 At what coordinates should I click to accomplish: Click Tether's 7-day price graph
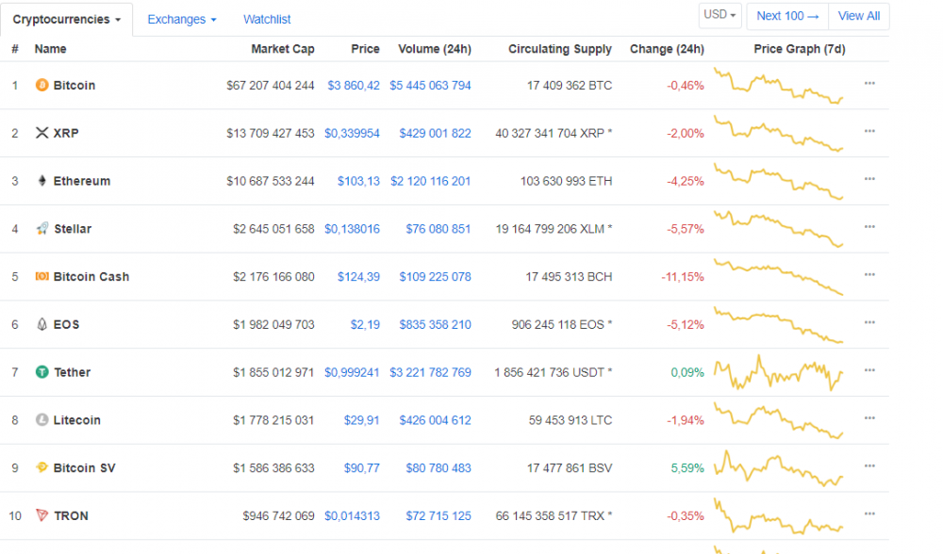(x=779, y=373)
